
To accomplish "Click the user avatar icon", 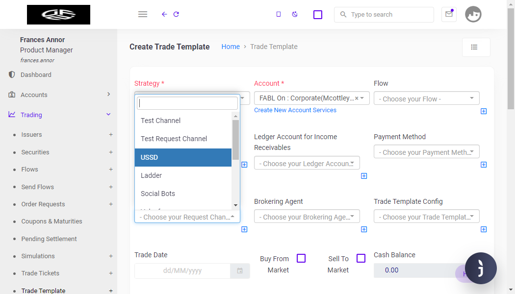I will (x=473, y=14).
